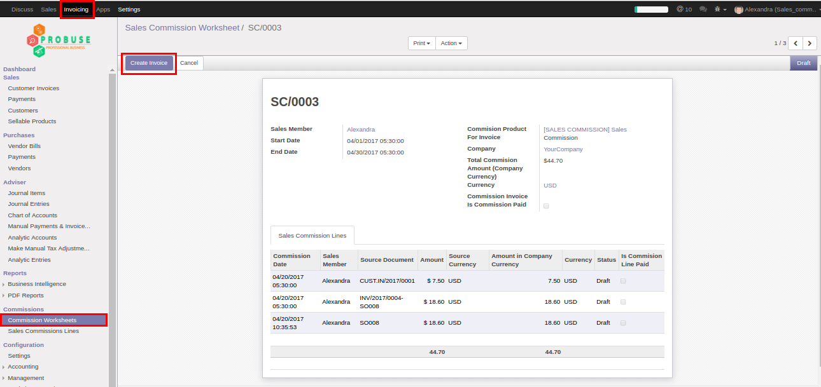Click Alexandra's user avatar
The image size is (821, 387).
[739, 10]
